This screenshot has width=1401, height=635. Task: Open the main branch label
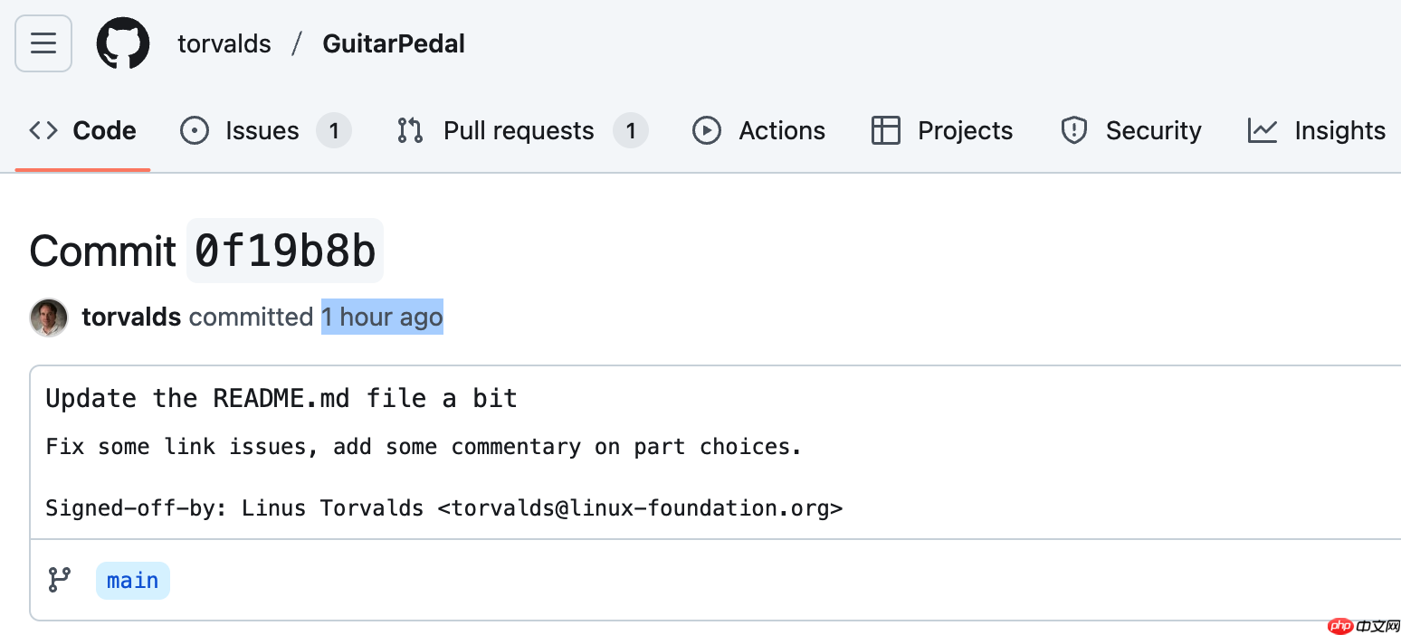tap(133, 581)
